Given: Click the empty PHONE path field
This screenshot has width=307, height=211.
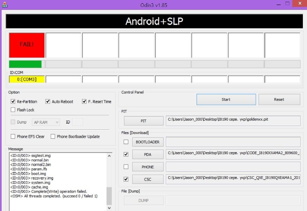Looking at the screenshot, I should 233,167.
